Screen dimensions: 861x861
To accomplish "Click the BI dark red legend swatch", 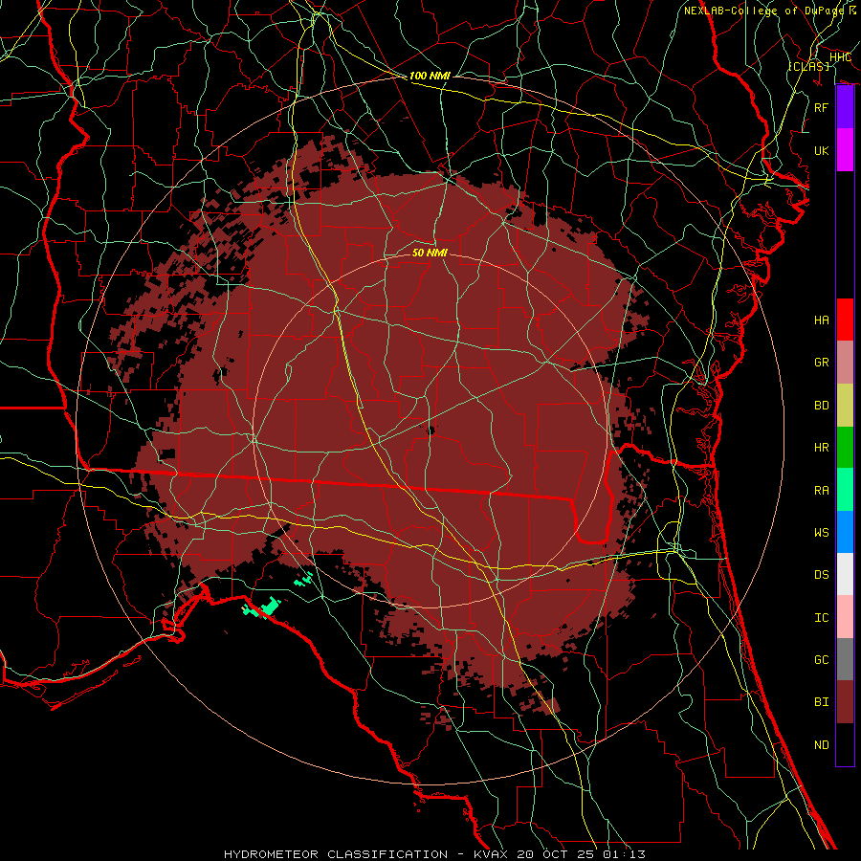I will click(845, 702).
